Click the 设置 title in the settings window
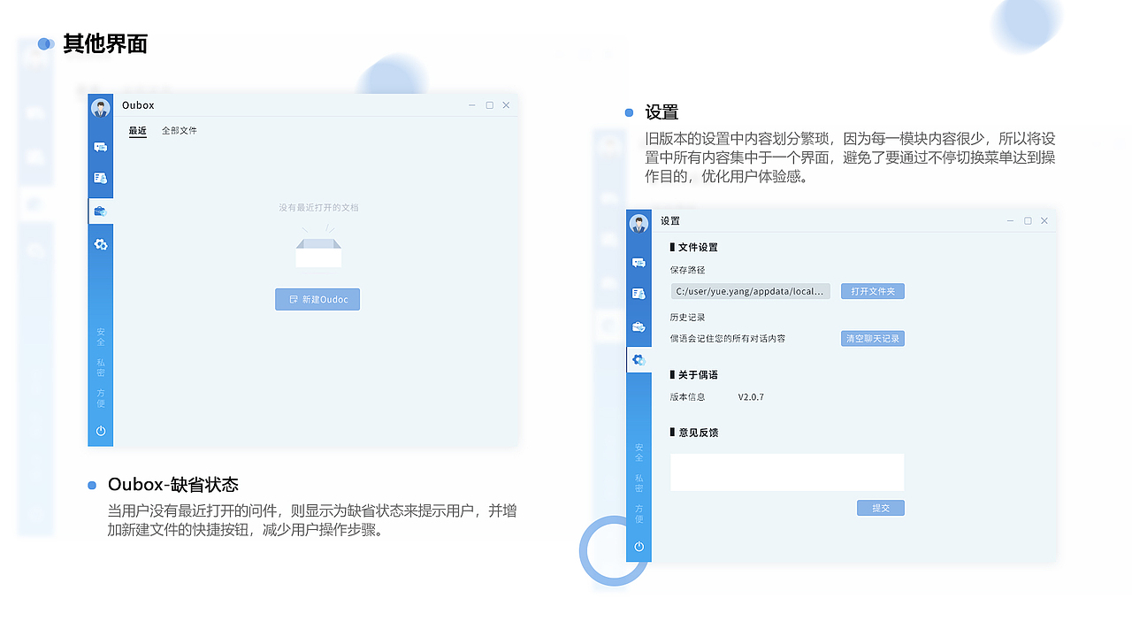The height and width of the screenshot is (637, 1132). (x=670, y=221)
